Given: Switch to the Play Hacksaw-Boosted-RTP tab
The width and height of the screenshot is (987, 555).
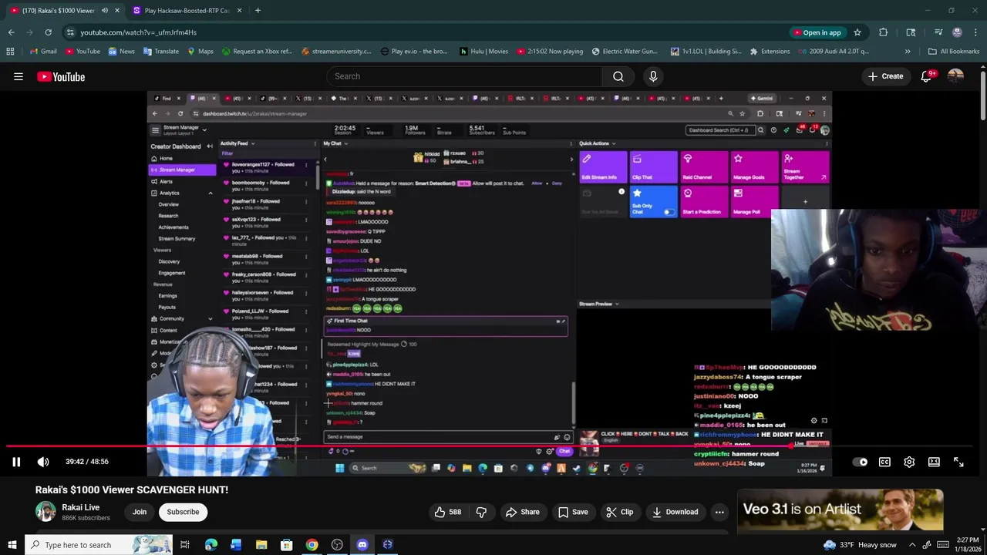Looking at the screenshot, I should [187, 11].
